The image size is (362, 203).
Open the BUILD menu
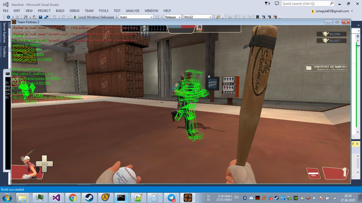click(60, 11)
